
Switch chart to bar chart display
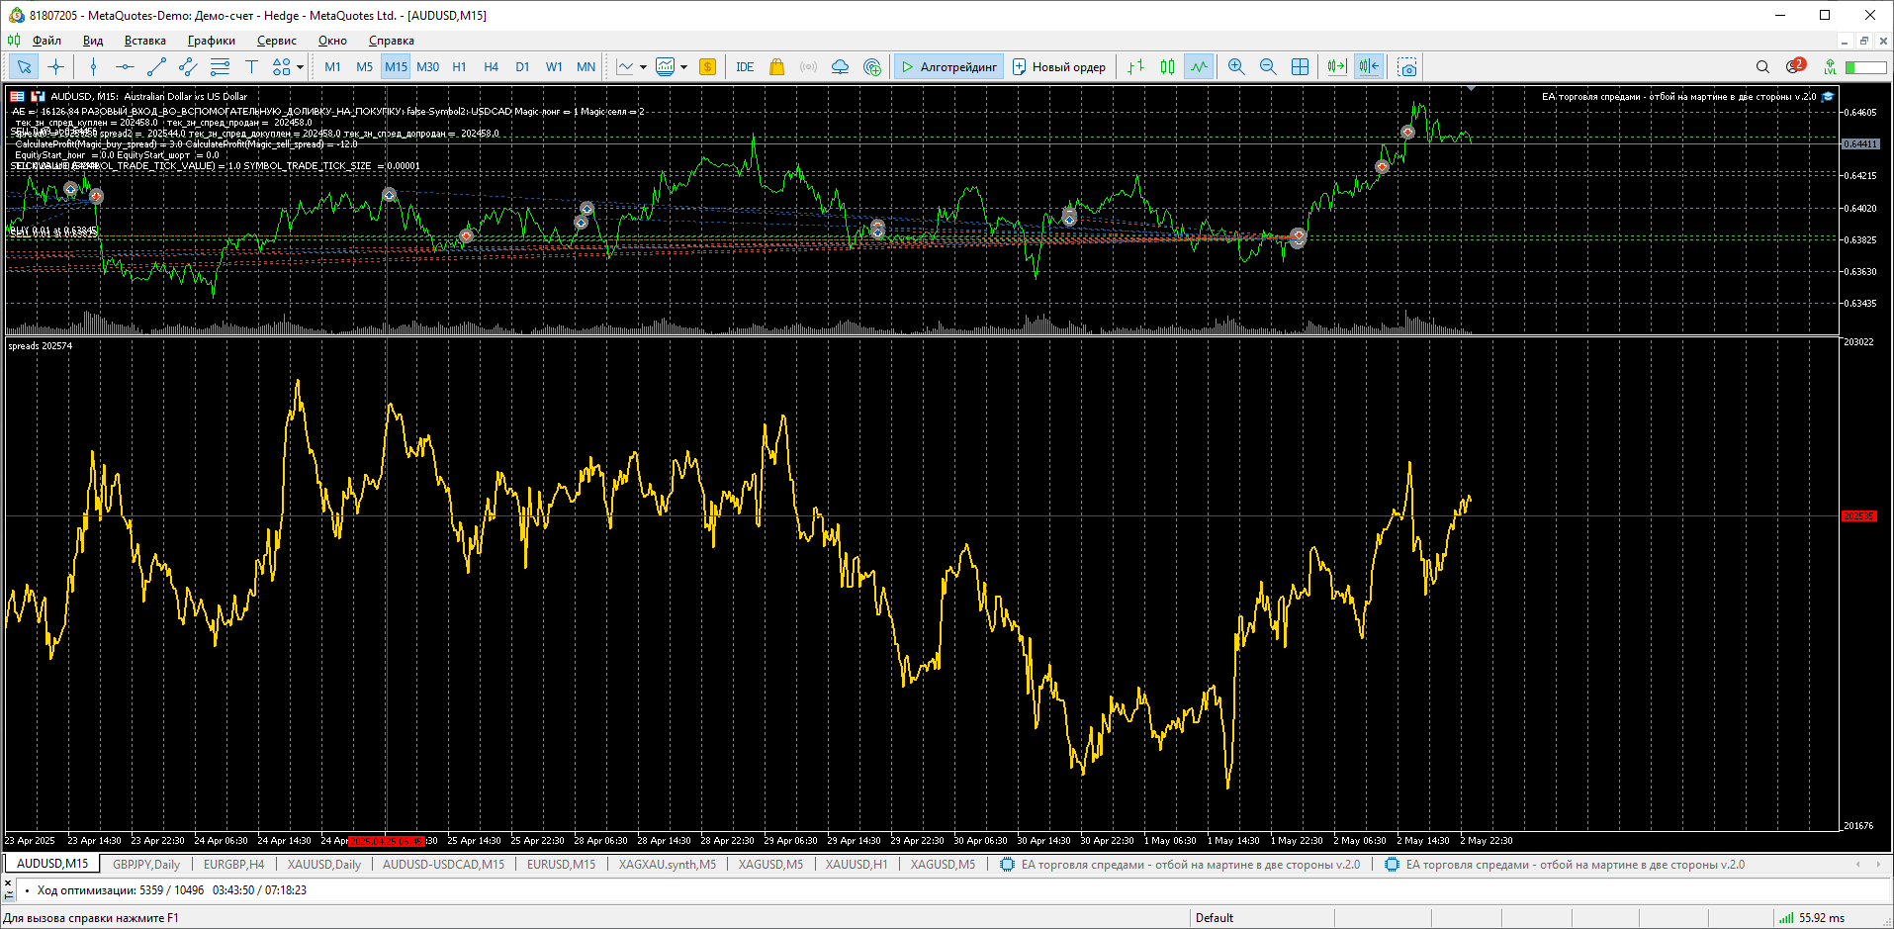click(x=1135, y=67)
